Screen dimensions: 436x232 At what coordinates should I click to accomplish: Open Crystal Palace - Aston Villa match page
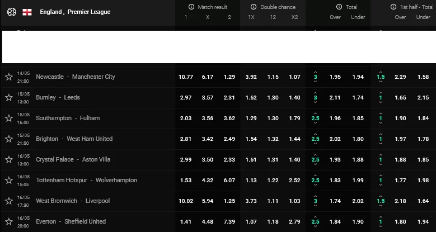coord(74,159)
